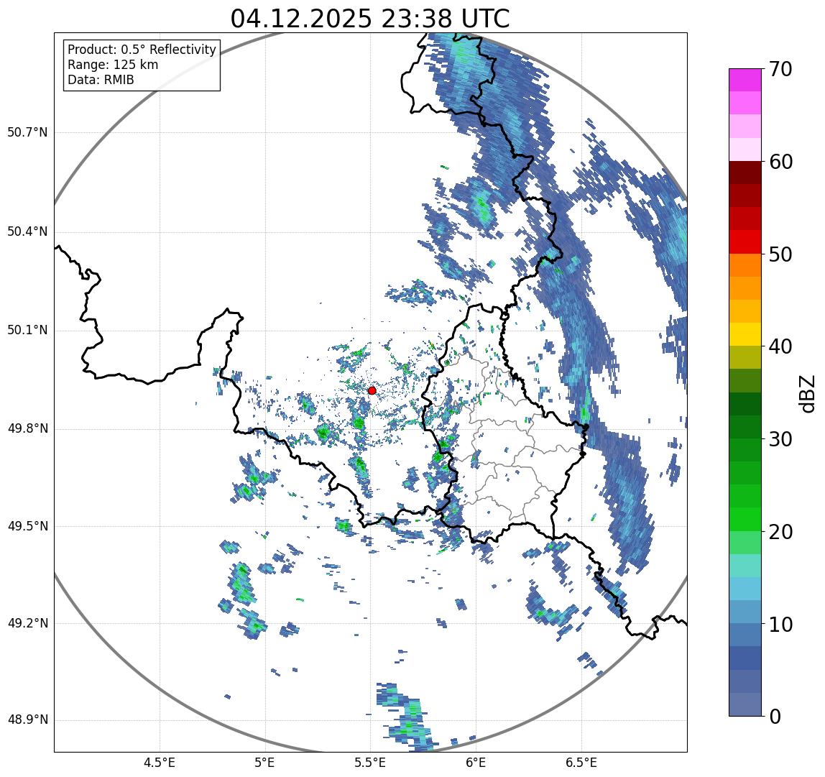This screenshot has width=825, height=777.
Task: Click the colorbar tick value 20
Action: (x=780, y=532)
